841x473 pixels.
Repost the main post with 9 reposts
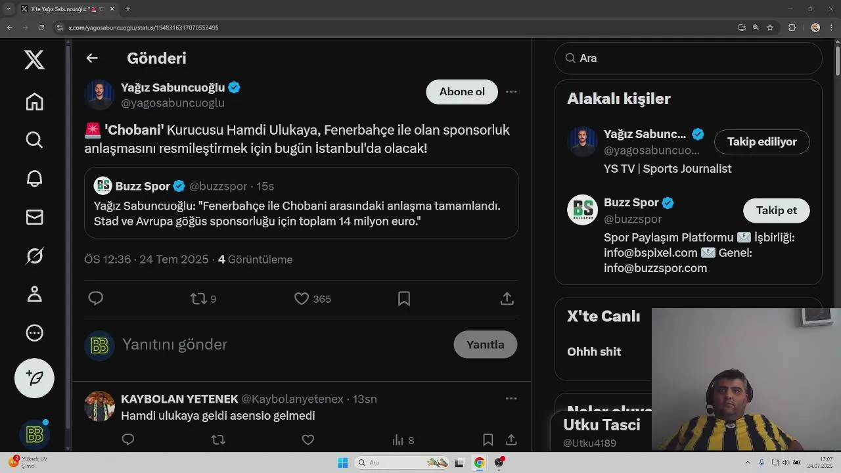click(203, 299)
